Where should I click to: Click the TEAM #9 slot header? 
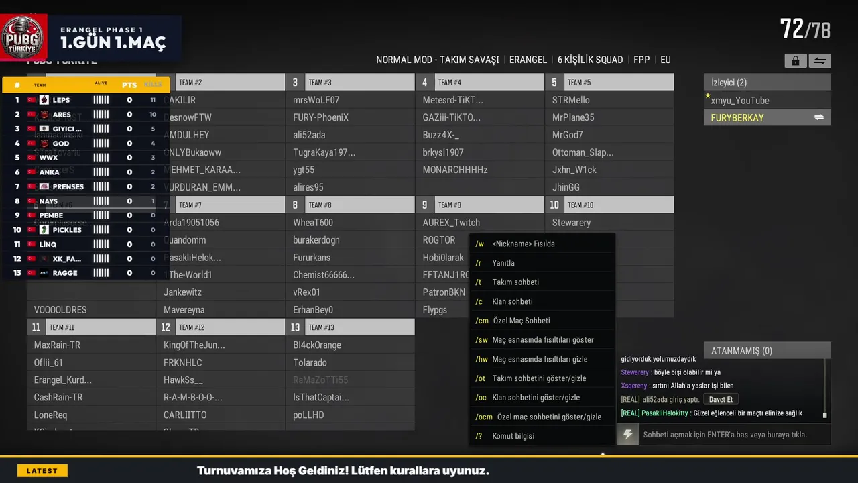pyautogui.click(x=479, y=205)
